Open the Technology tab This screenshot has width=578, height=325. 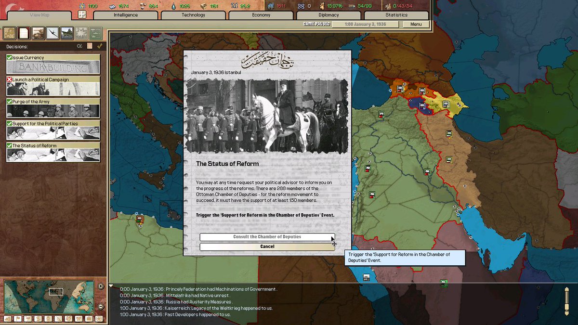[194, 15]
